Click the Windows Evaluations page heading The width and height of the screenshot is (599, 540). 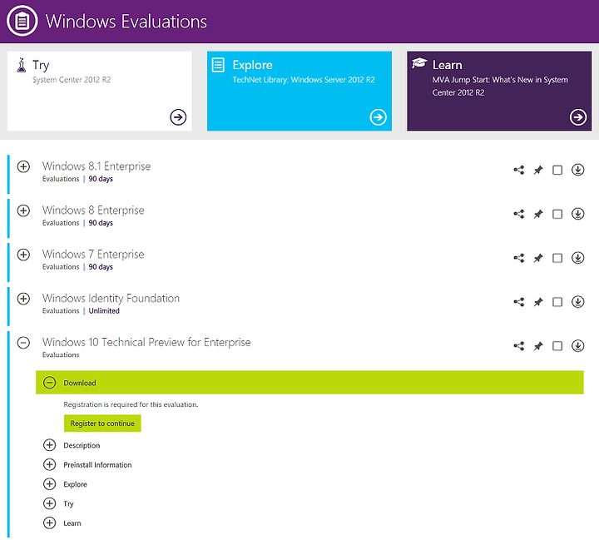pyautogui.click(x=126, y=22)
